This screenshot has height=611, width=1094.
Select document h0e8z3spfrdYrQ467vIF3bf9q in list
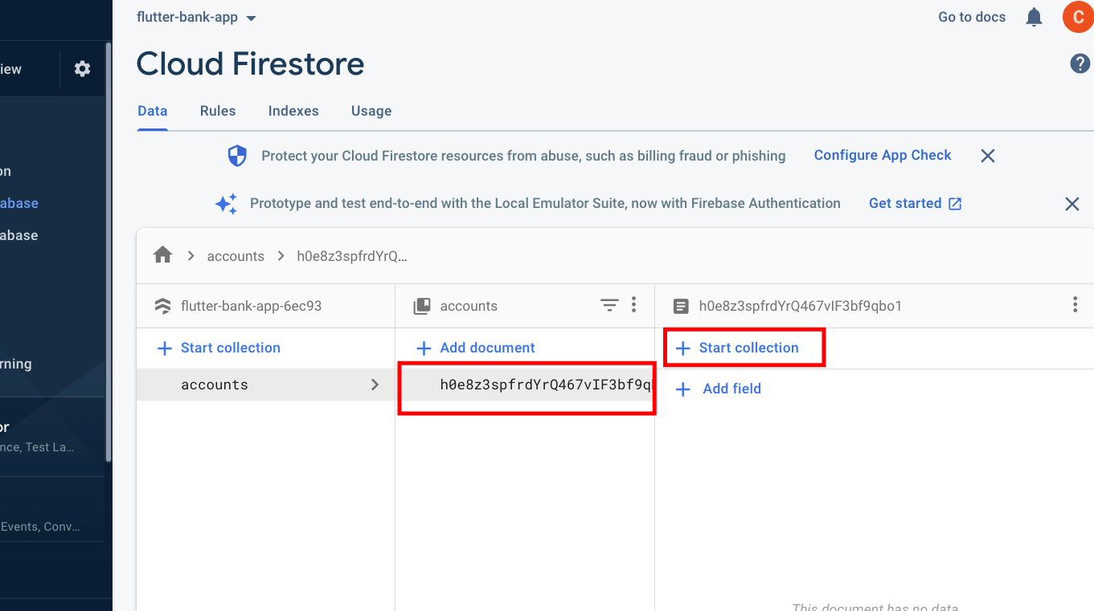tap(525, 385)
